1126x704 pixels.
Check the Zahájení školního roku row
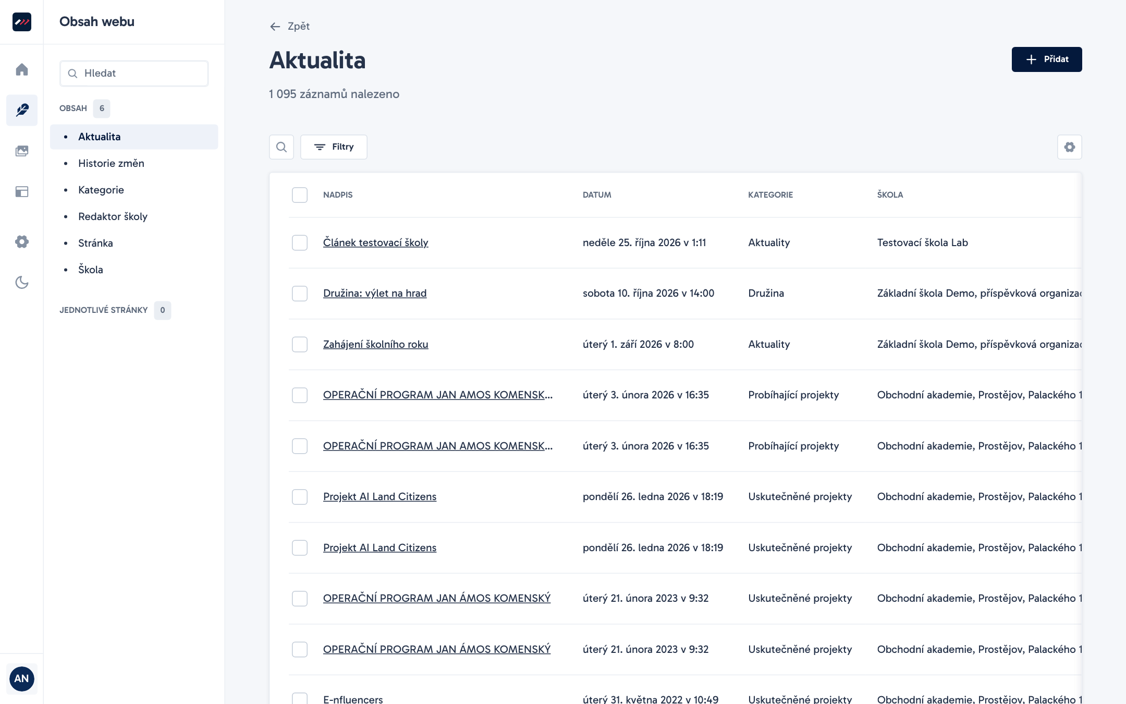pos(300,344)
